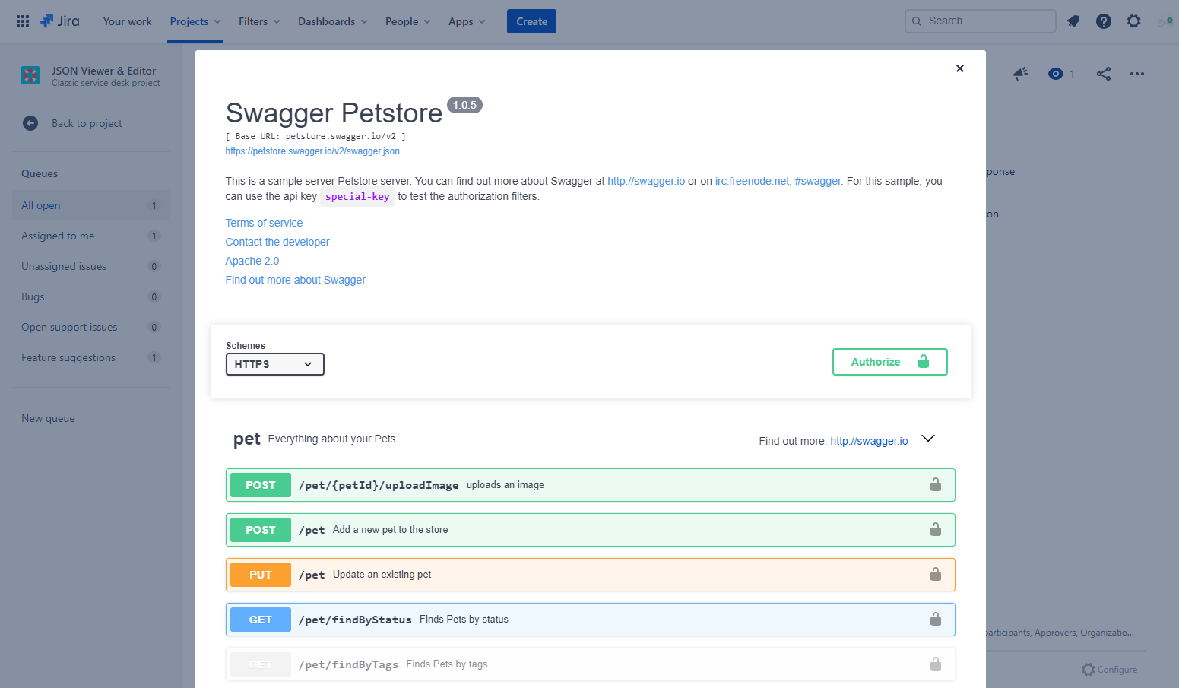Open http://swagger.io link in pet section

point(869,441)
